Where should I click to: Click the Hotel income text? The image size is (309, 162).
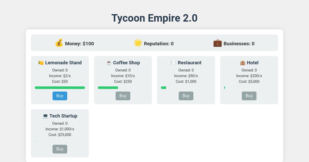coord(249,76)
